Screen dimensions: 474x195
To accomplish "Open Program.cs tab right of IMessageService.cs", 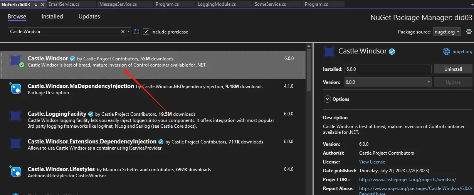I will tap(167, 4).
